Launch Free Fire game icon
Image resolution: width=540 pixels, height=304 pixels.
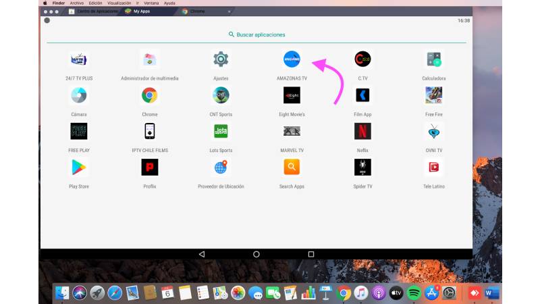click(x=433, y=95)
